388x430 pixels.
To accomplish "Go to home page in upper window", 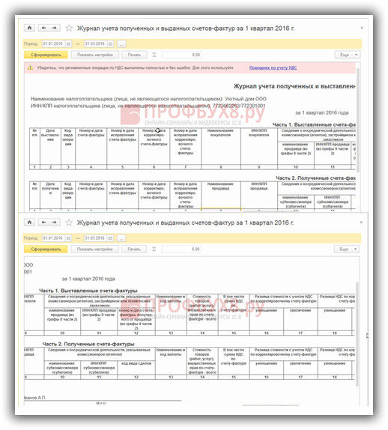I will tap(30, 28).
